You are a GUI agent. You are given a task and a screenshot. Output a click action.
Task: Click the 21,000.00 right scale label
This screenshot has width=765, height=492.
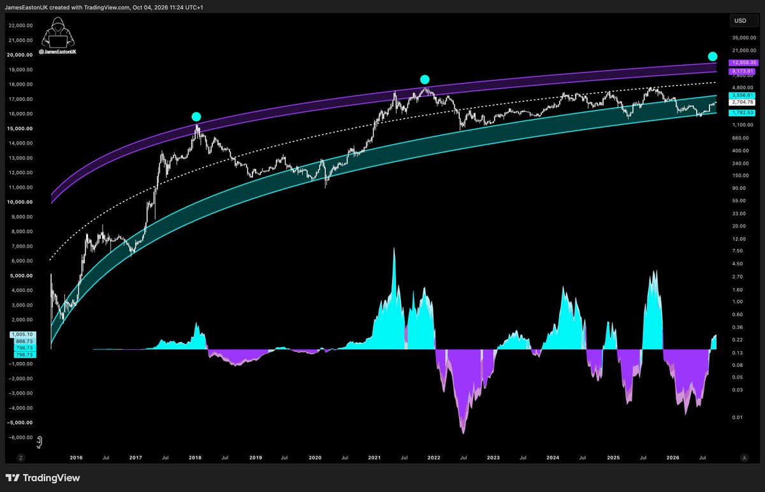pos(744,50)
